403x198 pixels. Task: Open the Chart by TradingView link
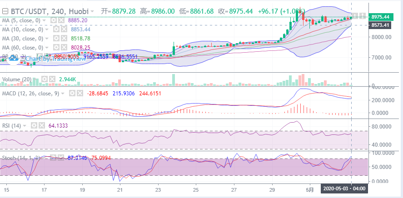point(56,59)
